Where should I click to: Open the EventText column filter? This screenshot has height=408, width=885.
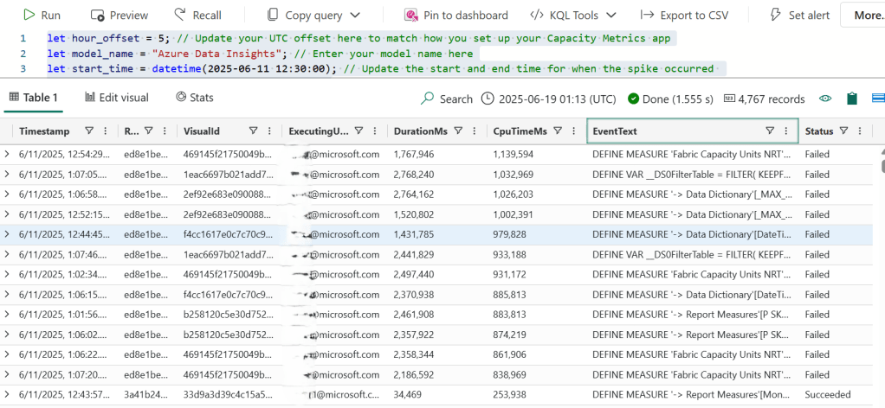tap(769, 131)
